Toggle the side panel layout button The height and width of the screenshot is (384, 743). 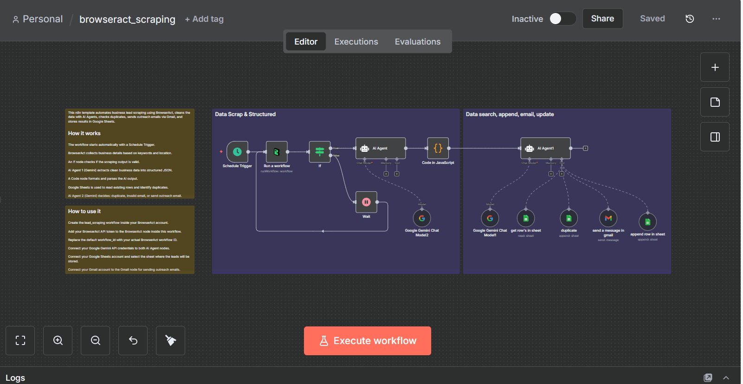pyautogui.click(x=715, y=137)
